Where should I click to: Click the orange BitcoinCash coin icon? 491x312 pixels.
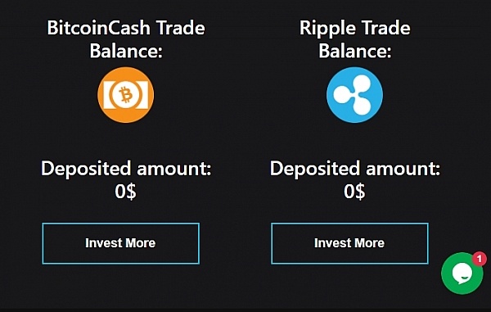(125, 95)
